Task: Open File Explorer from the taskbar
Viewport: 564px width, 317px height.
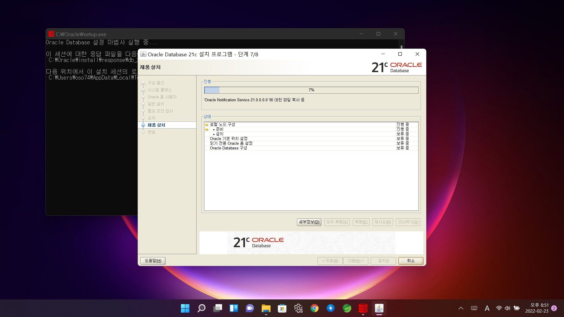Action: click(x=266, y=308)
